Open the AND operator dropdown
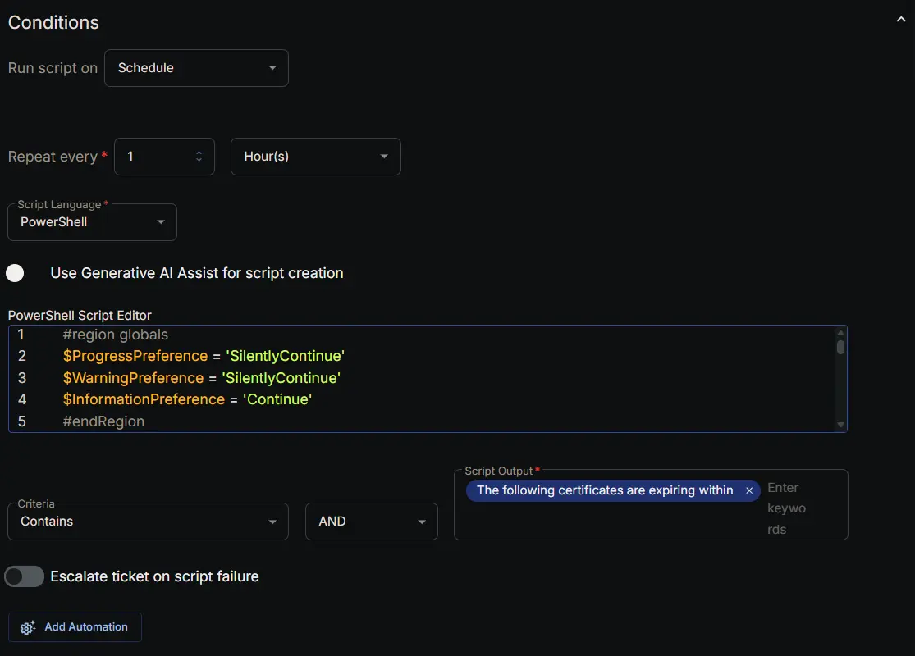915x656 pixels. pyautogui.click(x=371, y=522)
